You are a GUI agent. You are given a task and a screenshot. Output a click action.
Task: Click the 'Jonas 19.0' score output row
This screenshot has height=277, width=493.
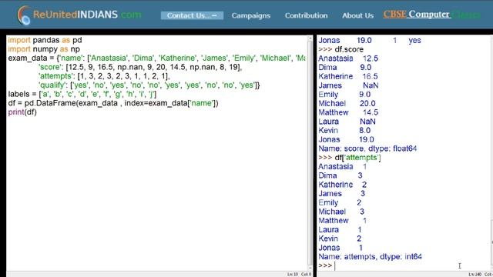coord(346,139)
